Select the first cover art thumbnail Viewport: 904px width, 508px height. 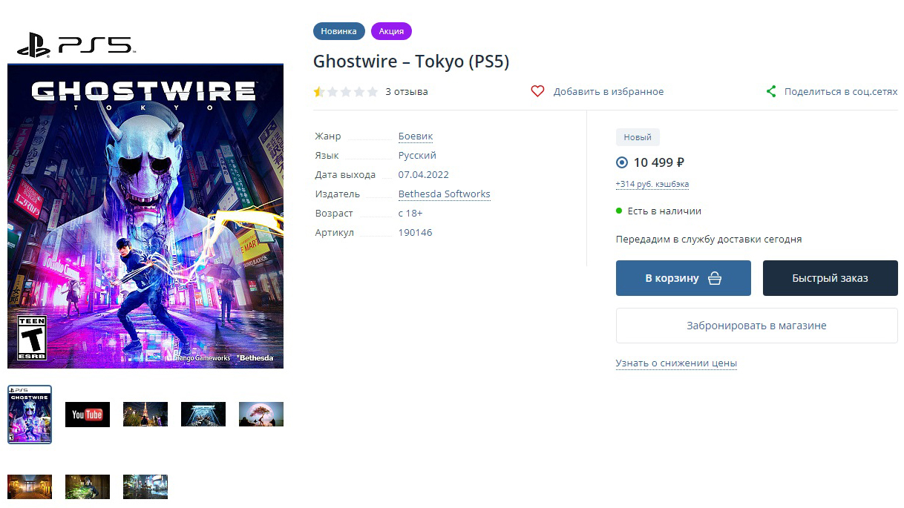30,414
